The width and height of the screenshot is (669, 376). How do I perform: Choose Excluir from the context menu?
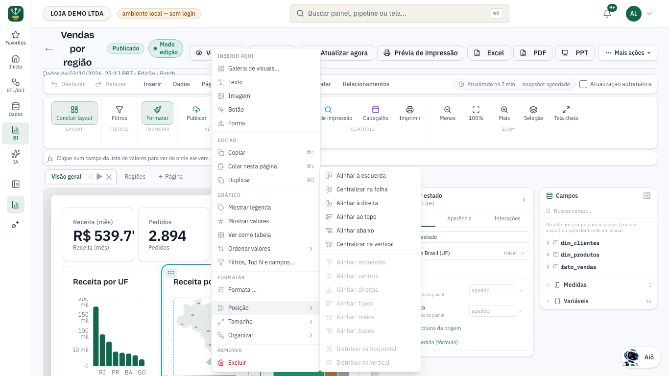tap(266, 363)
